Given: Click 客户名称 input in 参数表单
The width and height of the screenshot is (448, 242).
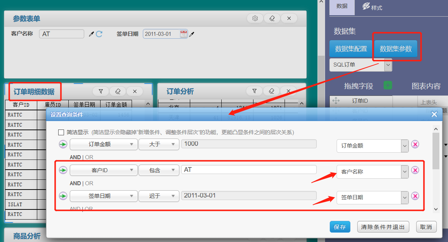Looking at the screenshot, I should (61, 34).
